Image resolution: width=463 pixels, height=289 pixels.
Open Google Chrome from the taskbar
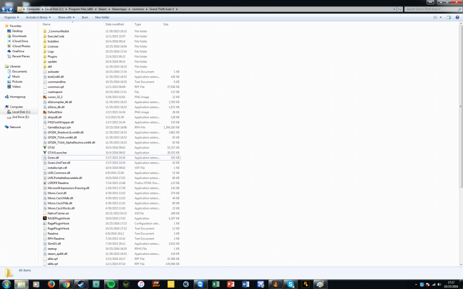point(66,284)
